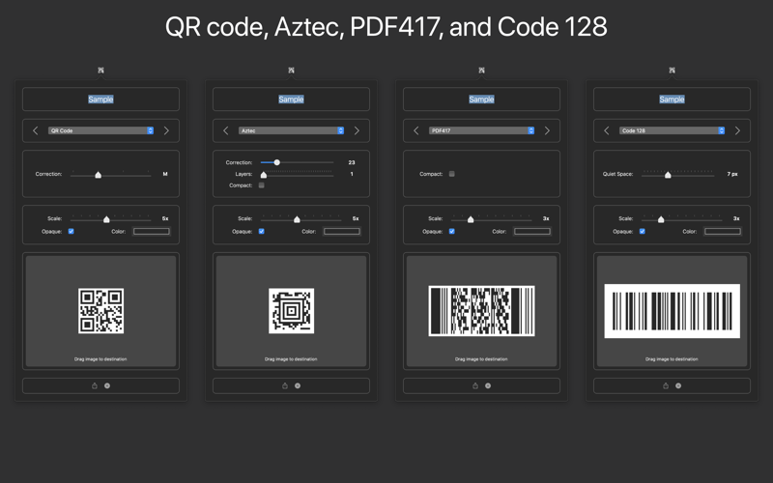Open the Color well in PDF417 panel
Viewport: 773px width, 483px height.
pos(532,231)
